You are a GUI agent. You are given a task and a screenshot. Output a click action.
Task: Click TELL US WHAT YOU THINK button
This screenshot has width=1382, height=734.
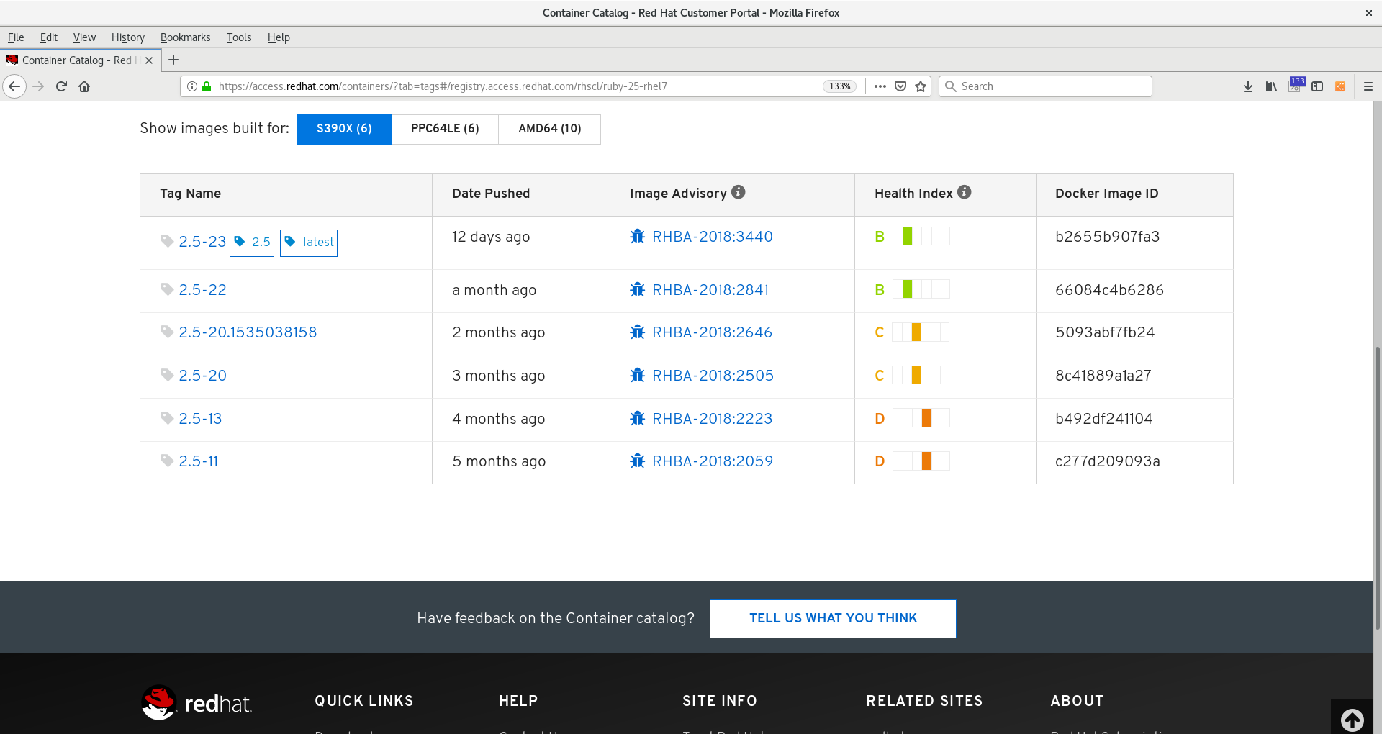tap(833, 619)
